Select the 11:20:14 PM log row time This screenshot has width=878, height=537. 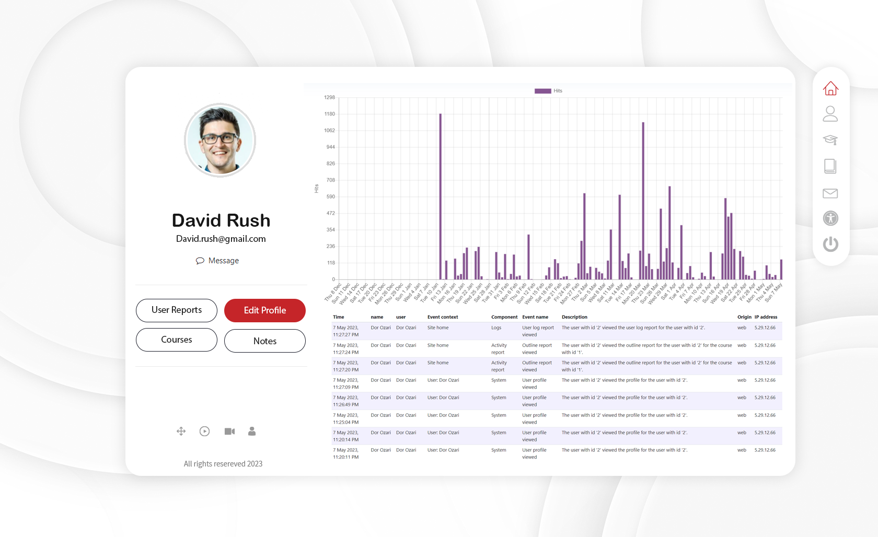click(346, 436)
